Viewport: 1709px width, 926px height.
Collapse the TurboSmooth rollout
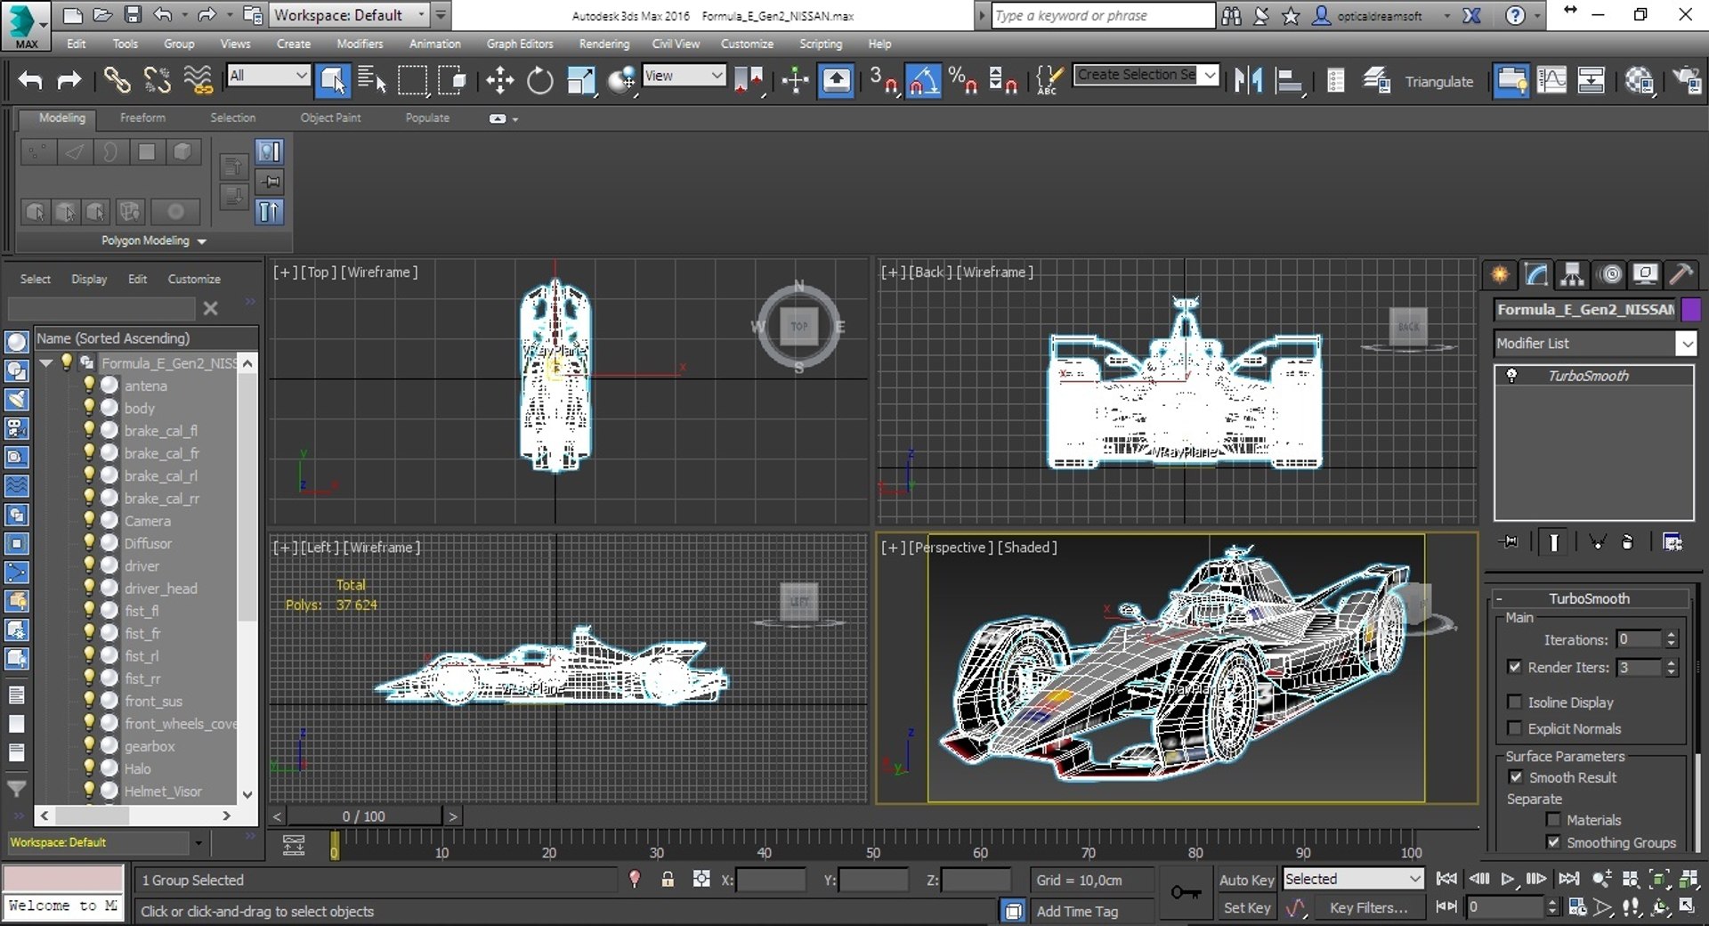[1499, 598]
